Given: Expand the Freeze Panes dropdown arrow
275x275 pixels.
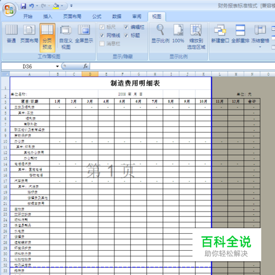Looking at the screenshot, I should tap(260, 47).
